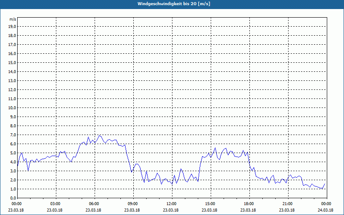The width and height of the screenshot is (344, 215).
Task: Click the '18,0' y-axis value
Action: [12, 36]
